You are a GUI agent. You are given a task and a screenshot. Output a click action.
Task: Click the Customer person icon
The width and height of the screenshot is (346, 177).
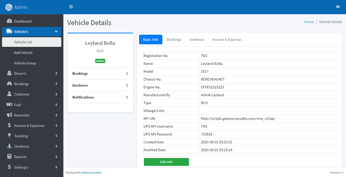[9, 94]
